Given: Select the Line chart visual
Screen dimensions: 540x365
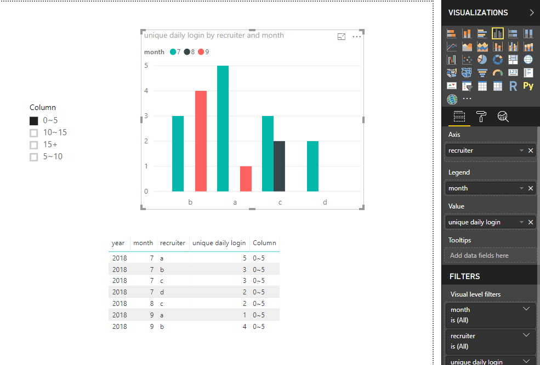Looking at the screenshot, I should click(x=452, y=47).
